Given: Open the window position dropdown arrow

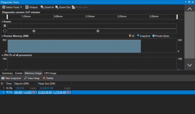Looking at the screenshot, I should [x=186, y=2].
